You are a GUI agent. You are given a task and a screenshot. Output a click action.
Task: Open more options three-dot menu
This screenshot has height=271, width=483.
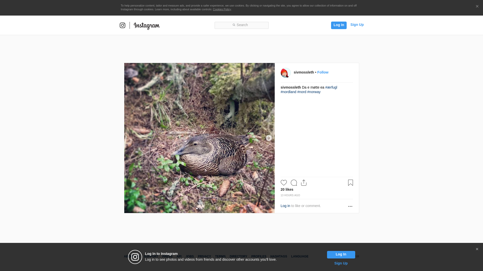[x=350, y=206]
